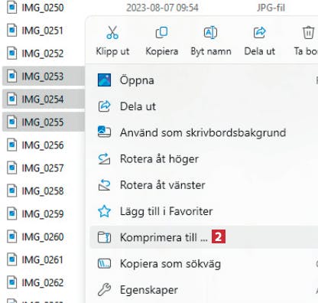Click the star icon for Favoriter

[104, 211]
